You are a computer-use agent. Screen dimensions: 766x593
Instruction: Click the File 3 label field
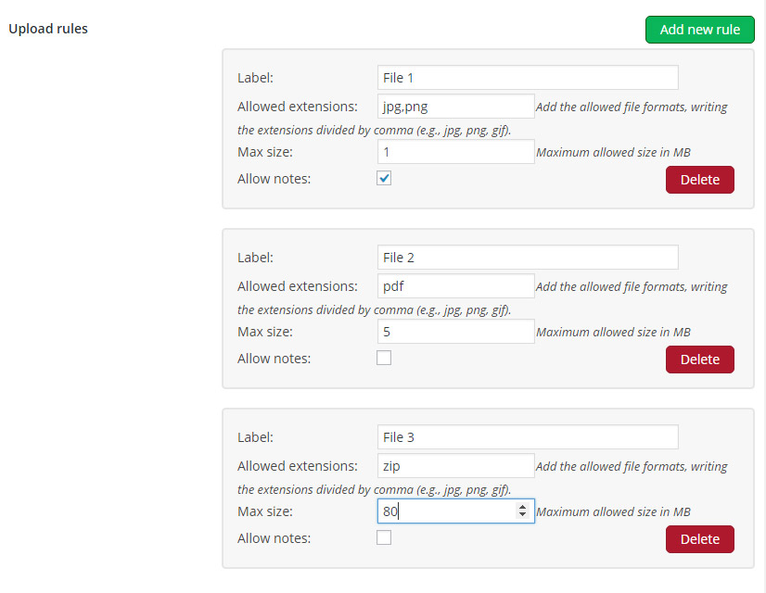pos(528,437)
